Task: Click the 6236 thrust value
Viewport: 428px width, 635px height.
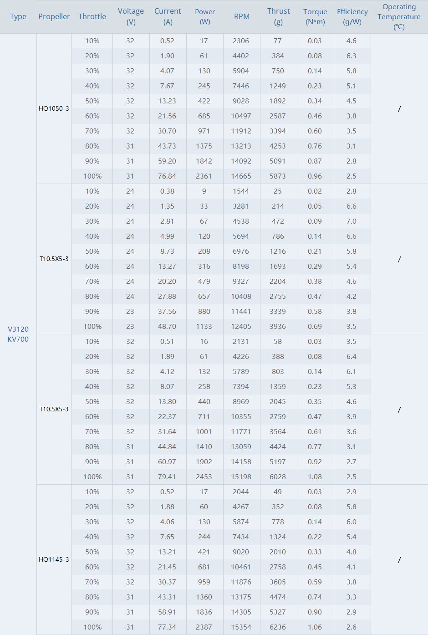Action: click(x=278, y=627)
